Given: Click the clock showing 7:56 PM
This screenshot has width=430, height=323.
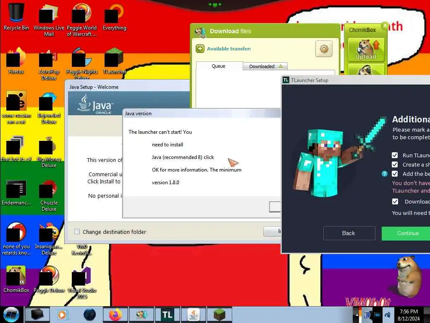Looking at the screenshot, I should pyautogui.click(x=409, y=315).
